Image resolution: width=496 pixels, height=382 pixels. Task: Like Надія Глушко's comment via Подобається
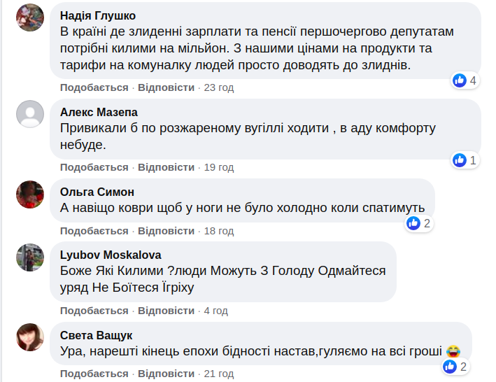click(94, 87)
